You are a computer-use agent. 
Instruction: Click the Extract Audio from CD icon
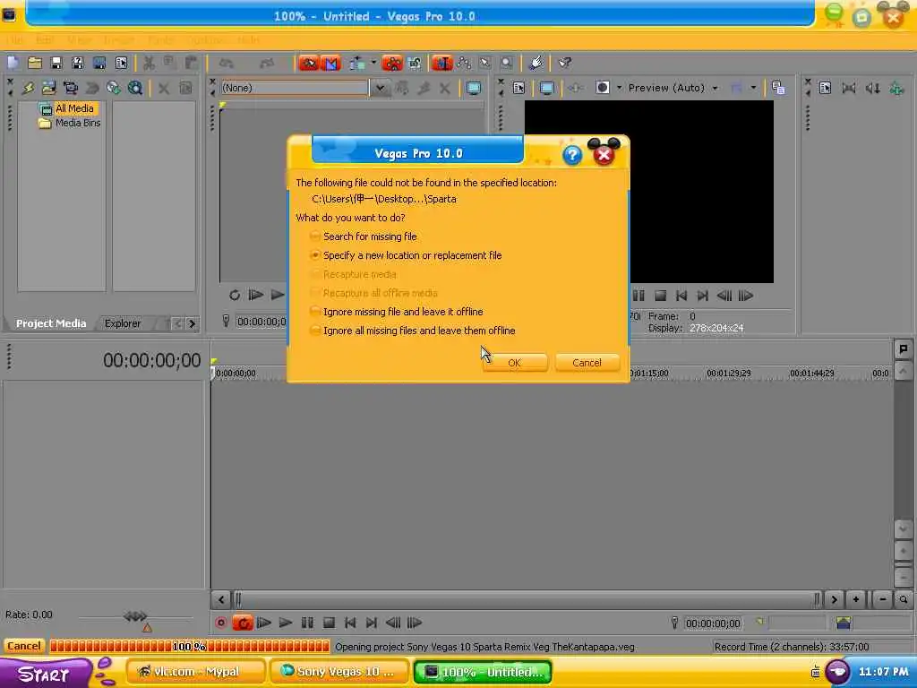tap(113, 88)
